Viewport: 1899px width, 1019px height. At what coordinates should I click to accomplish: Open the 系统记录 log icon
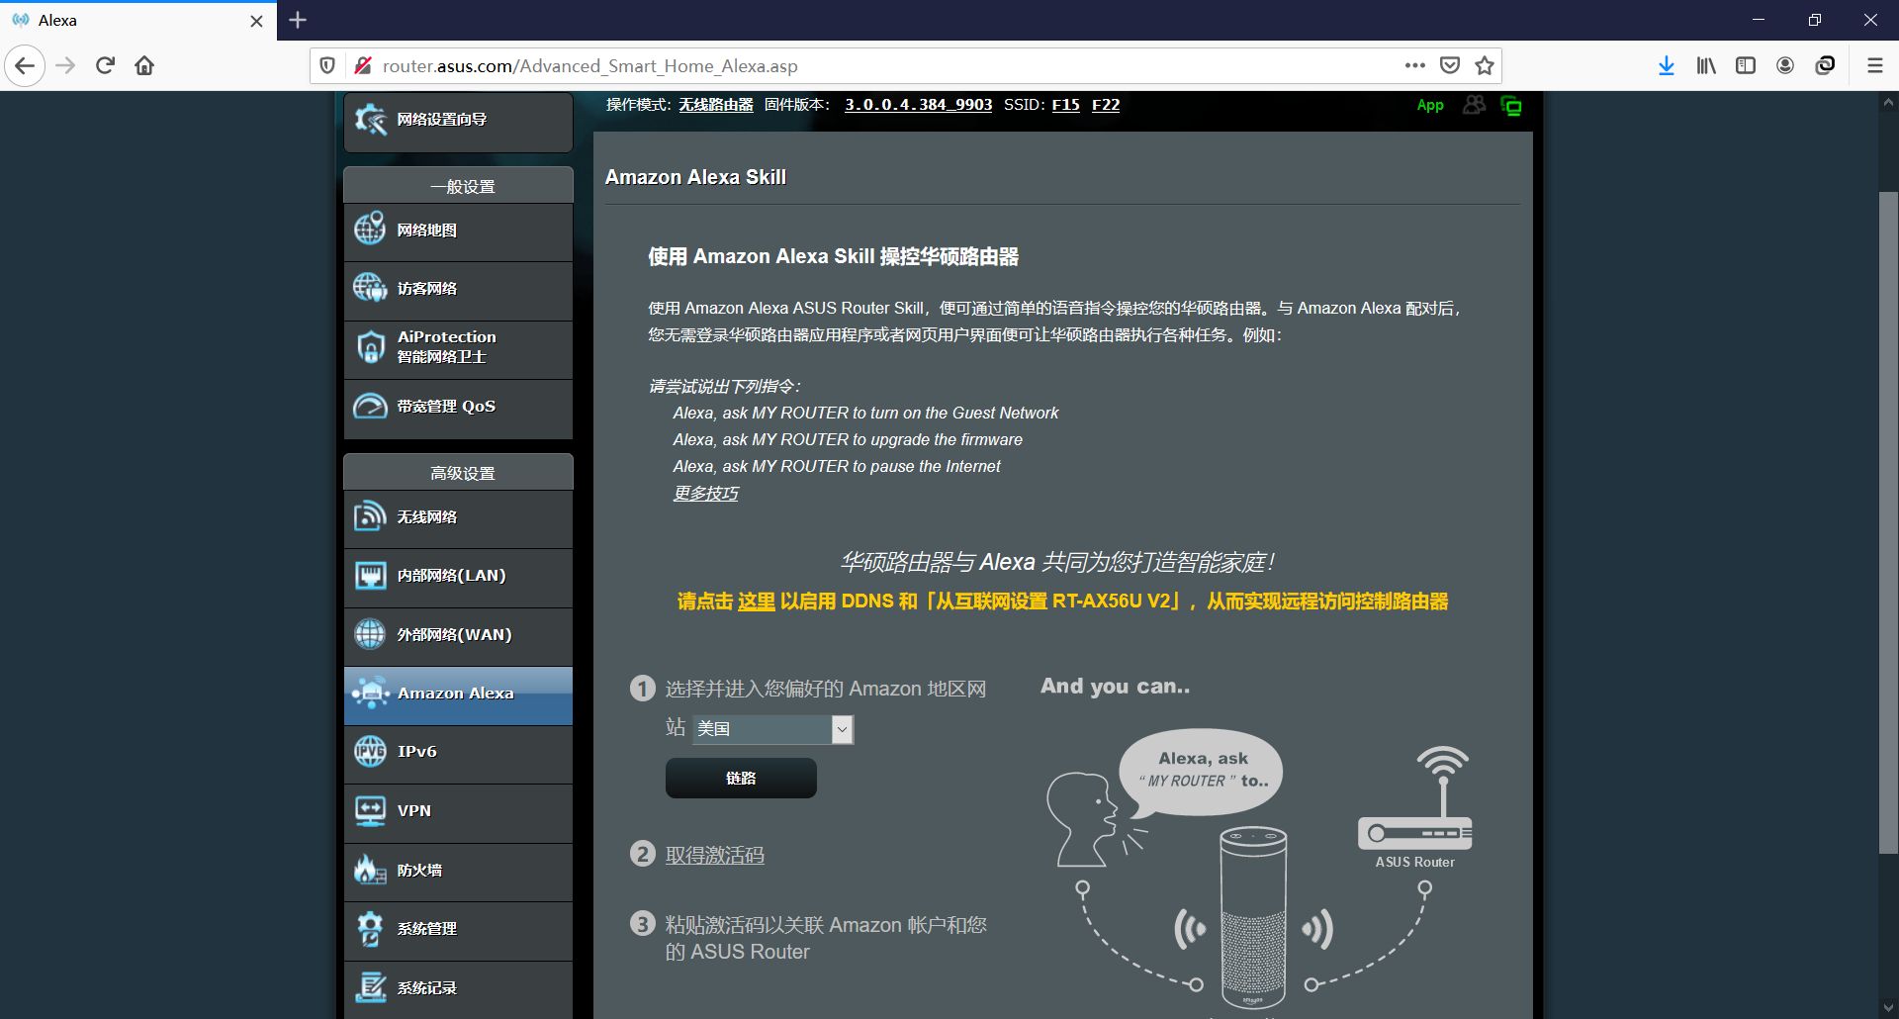(x=370, y=987)
